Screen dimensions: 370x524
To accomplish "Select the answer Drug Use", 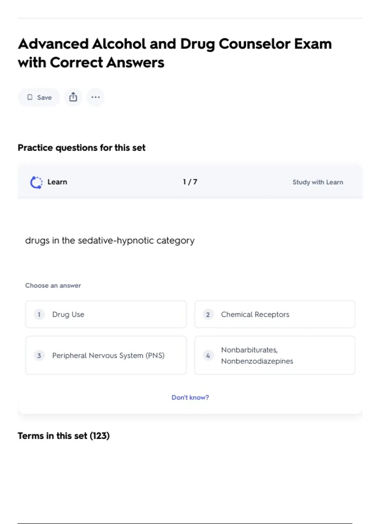I will pyautogui.click(x=68, y=314).
